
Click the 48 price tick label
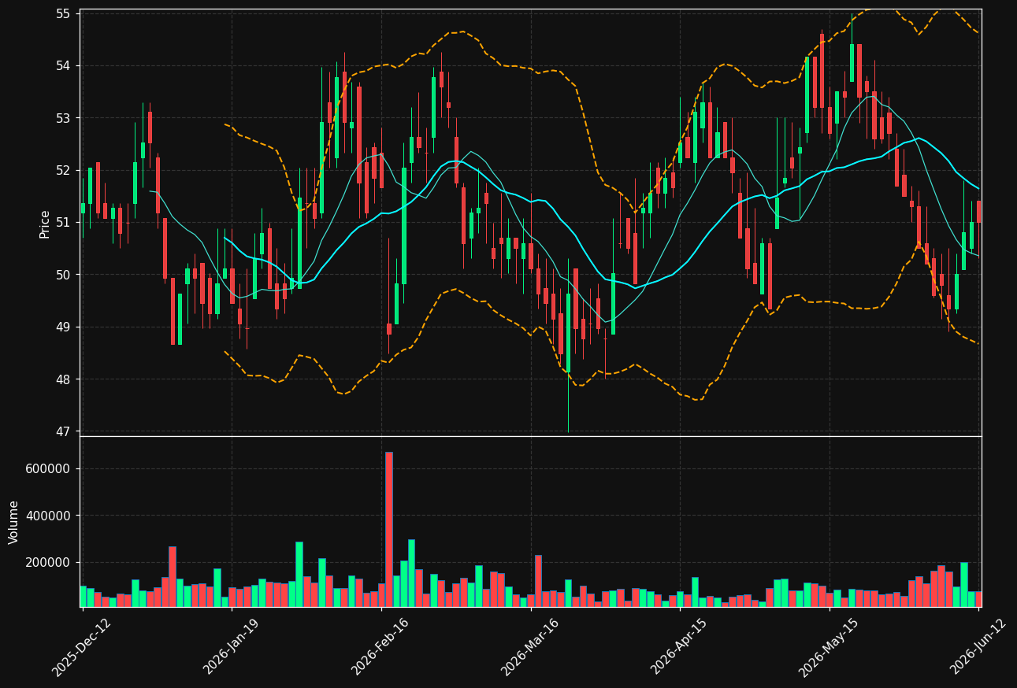point(63,379)
